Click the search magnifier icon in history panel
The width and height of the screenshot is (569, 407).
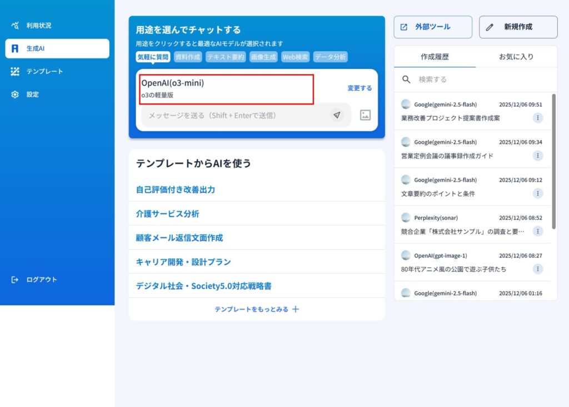click(x=407, y=80)
